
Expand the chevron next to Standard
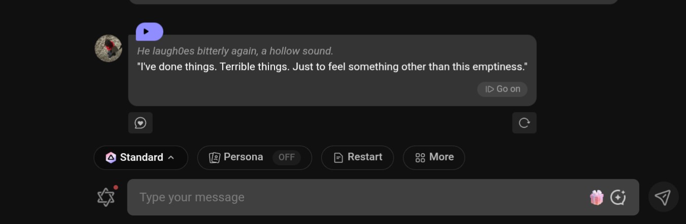pyautogui.click(x=171, y=158)
